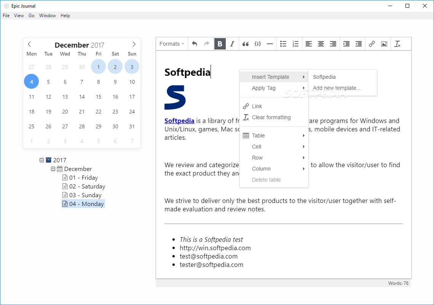Expand the Table submenu in the context menu
The image size is (434, 305).
click(x=274, y=136)
